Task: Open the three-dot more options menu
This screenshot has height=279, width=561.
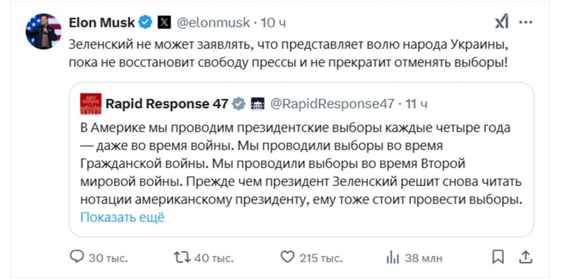Action: (526, 23)
